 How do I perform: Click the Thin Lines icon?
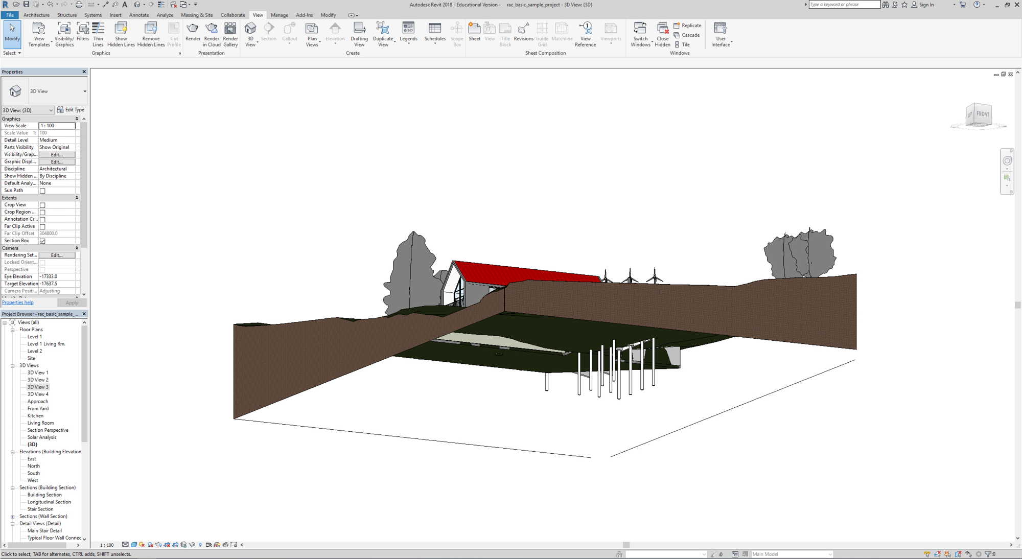(98, 34)
